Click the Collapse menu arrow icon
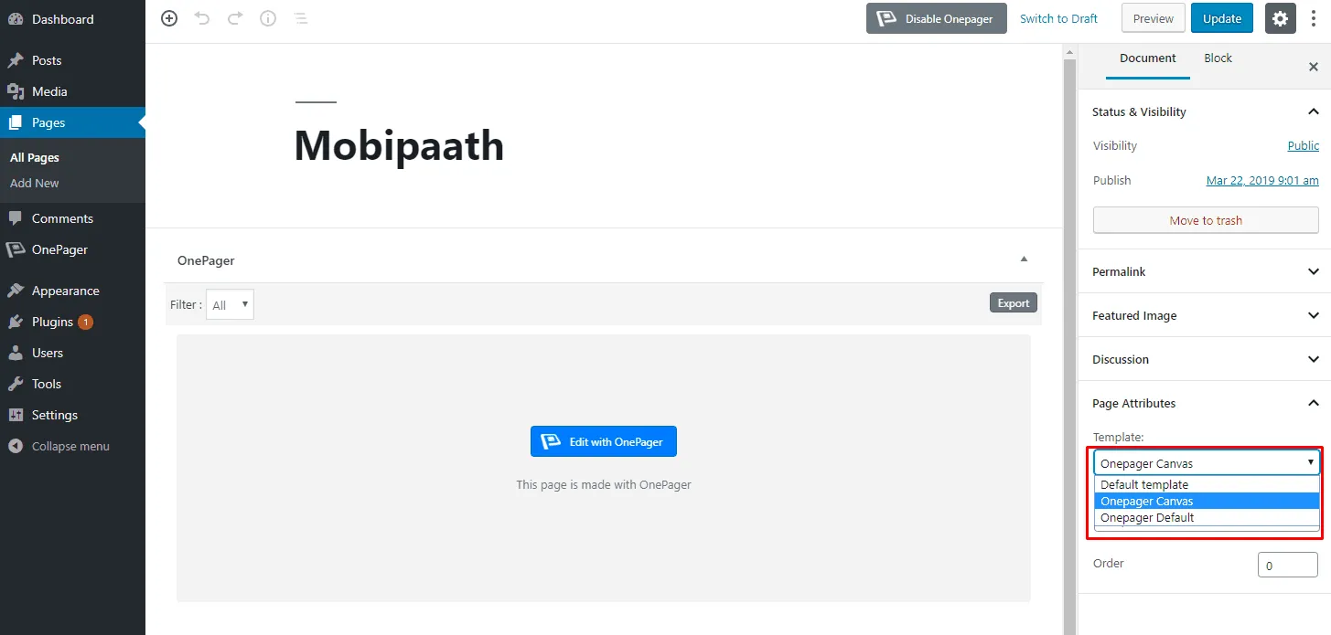Image resolution: width=1331 pixels, height=635 pixels. [x=16, y=446]
